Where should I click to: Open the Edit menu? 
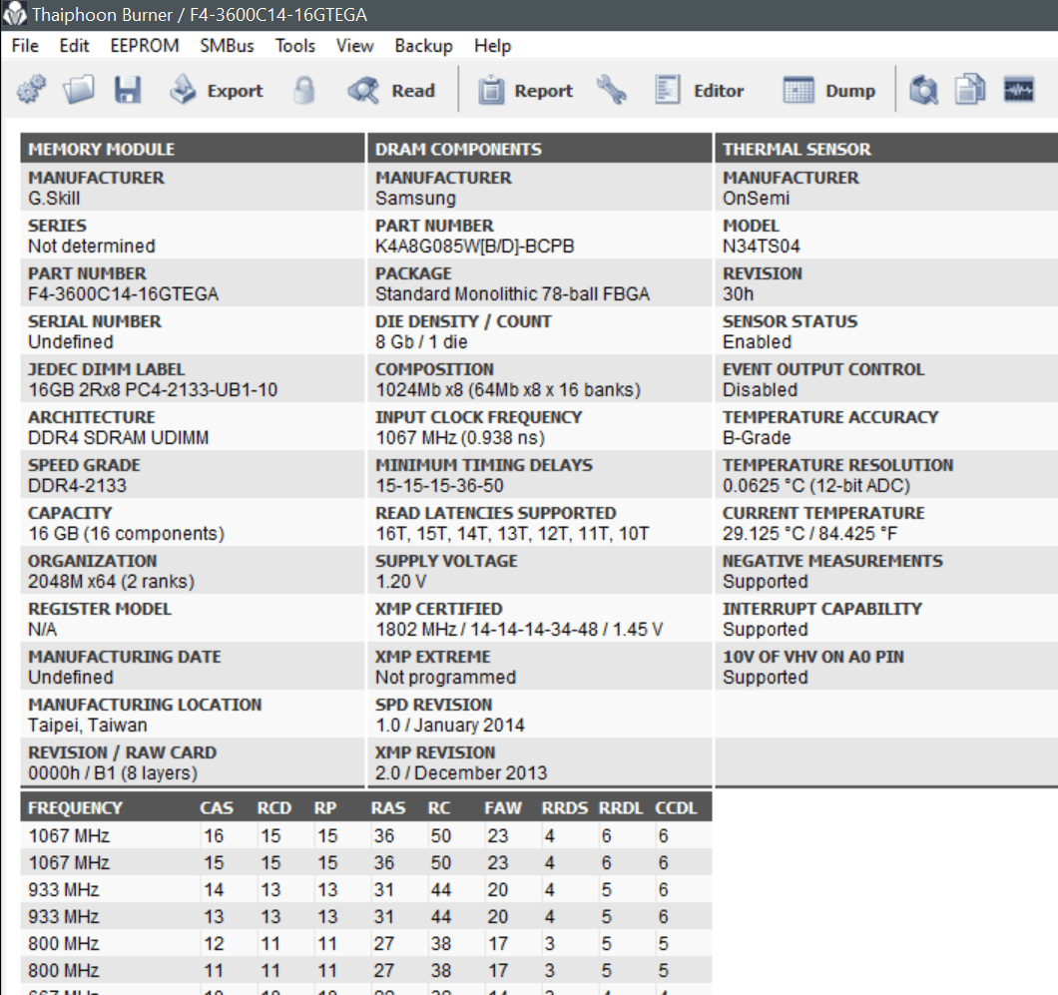point(74,46)
